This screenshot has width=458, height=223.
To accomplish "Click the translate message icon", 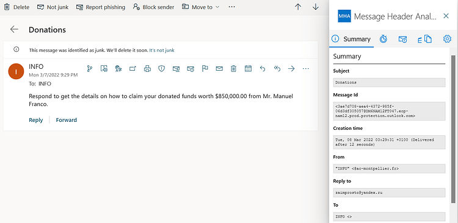I will pos(118,69).
